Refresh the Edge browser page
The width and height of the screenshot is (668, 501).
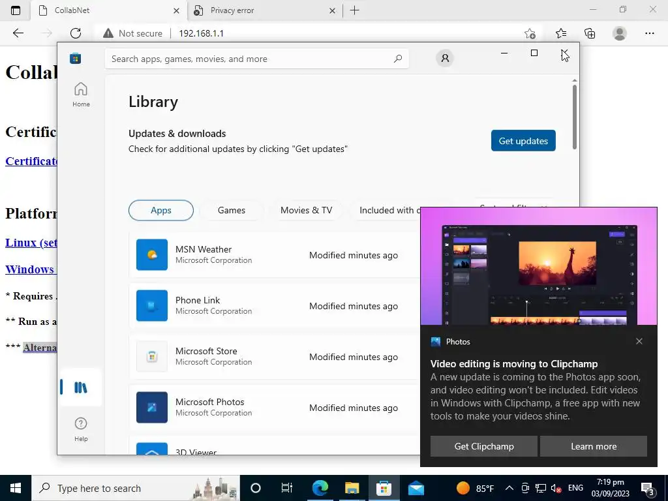click(76, 33)
